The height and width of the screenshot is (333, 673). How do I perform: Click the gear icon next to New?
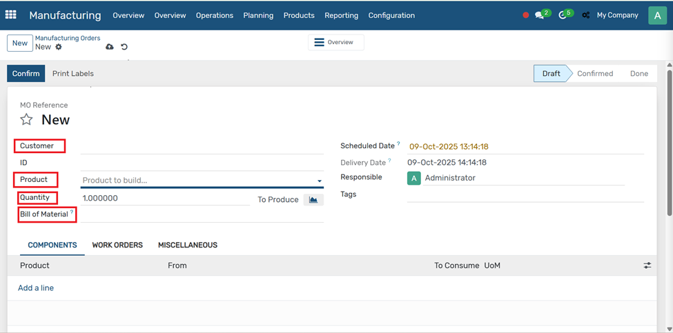coord(59,47)
